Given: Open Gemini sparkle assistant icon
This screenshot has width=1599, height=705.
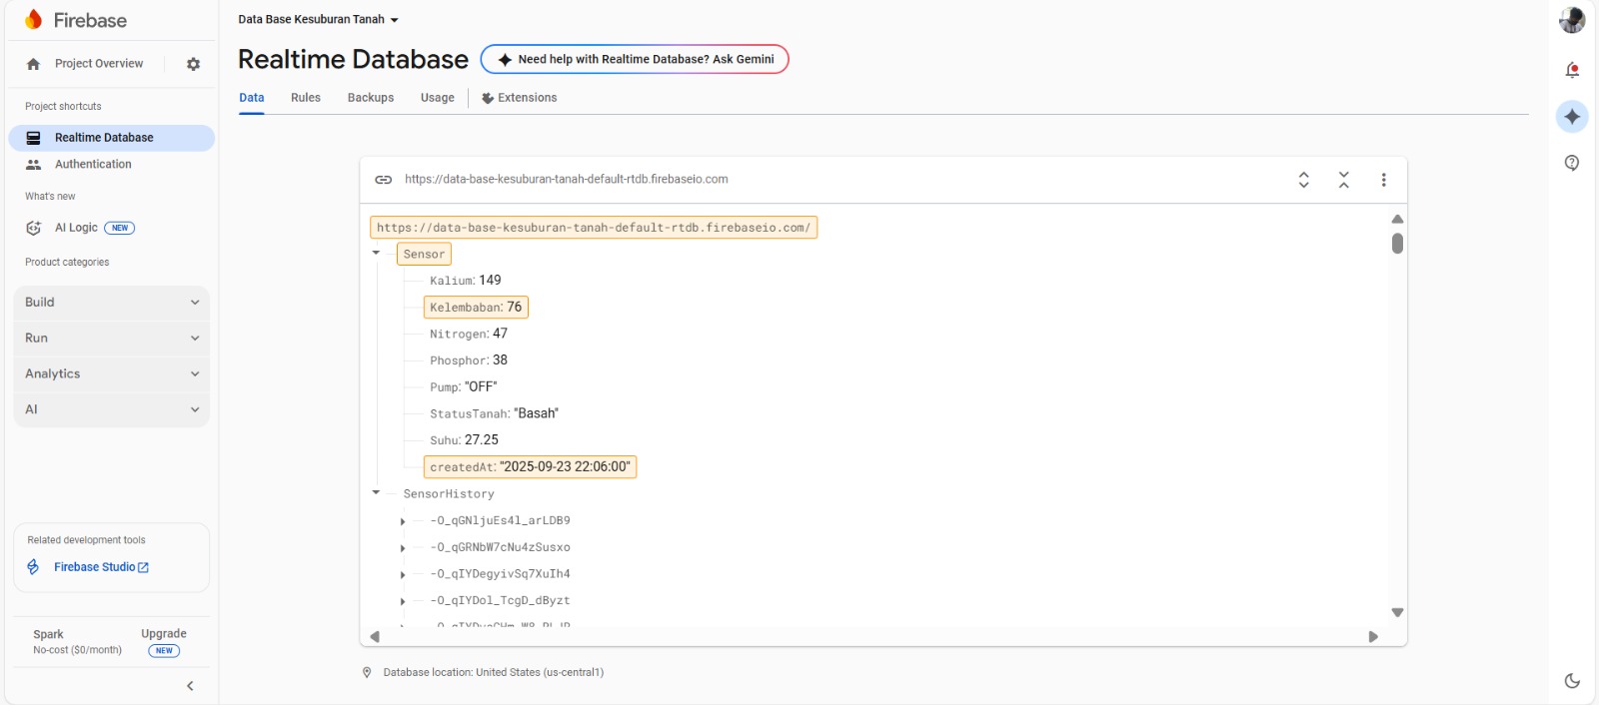Looking at the screenshot, I should tap(1572, 117).
